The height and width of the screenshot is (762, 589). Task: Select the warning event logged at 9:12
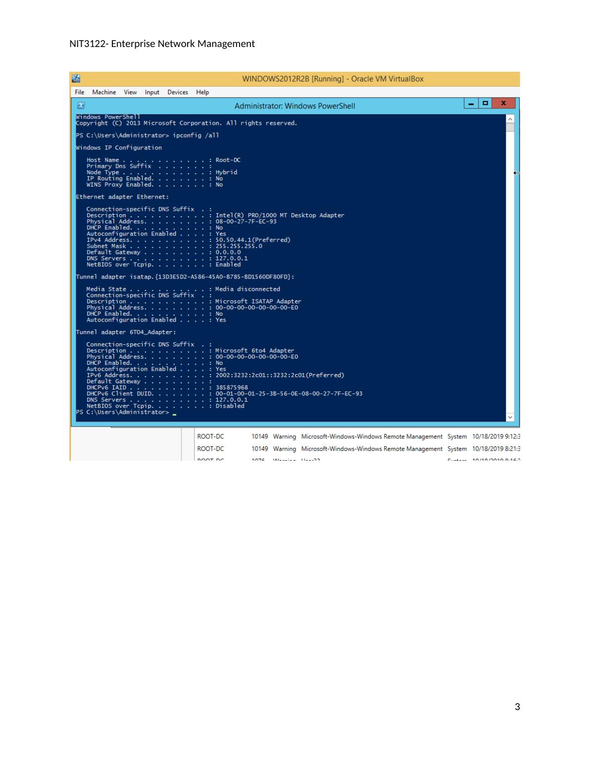(356, 436)
